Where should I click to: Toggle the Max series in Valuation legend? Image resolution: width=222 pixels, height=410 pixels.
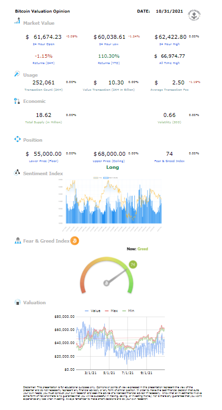pyautogui.click(x=111, y=311)
